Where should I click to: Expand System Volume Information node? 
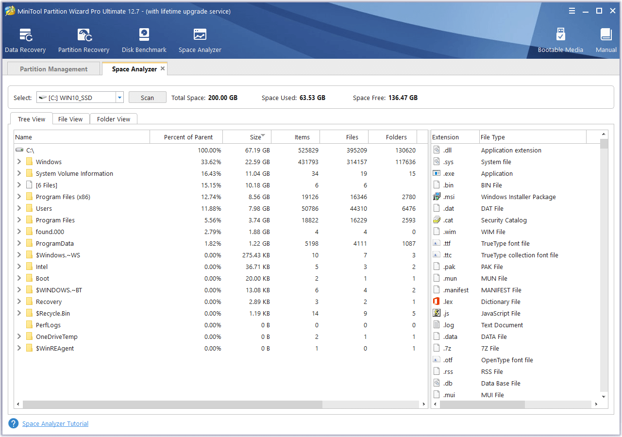pyautogui.click(x=19, y=173)
